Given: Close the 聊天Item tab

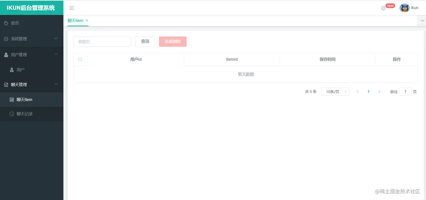Looking at the screenshot, I should 87,20.
